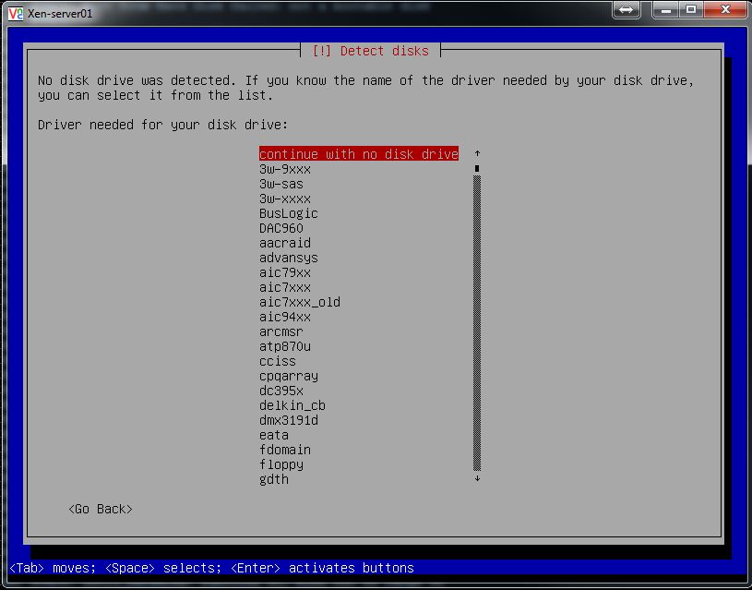Select 'continue with no disk drive' option
This screenshot has width=752, height=590.
(358, 154)
